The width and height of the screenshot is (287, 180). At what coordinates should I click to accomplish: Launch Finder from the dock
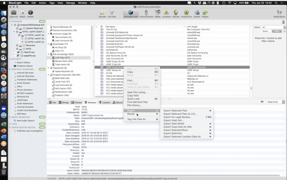tap(4, 13)
